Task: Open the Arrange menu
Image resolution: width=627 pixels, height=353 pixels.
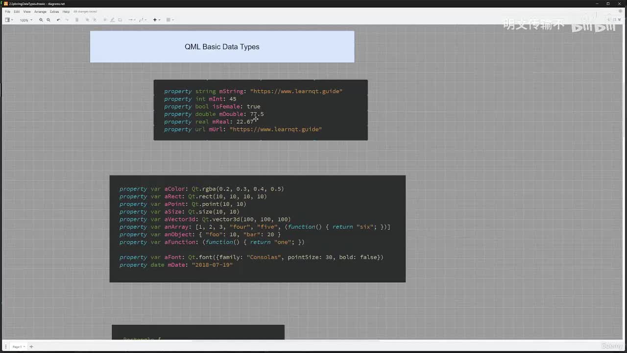Action: [x=40, y=11]
